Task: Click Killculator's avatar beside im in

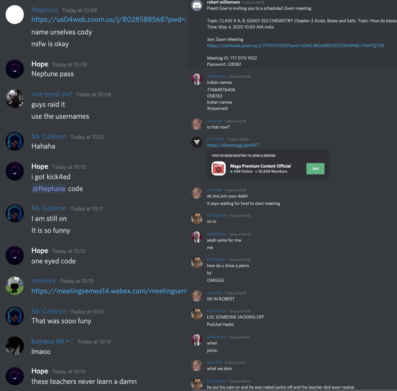Action: tap(197, 218)
